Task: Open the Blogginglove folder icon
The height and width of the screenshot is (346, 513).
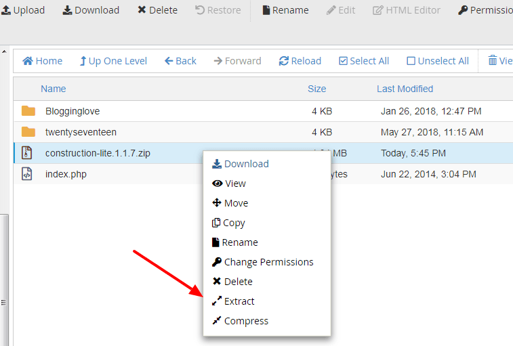Action: (x=28, y=111)
